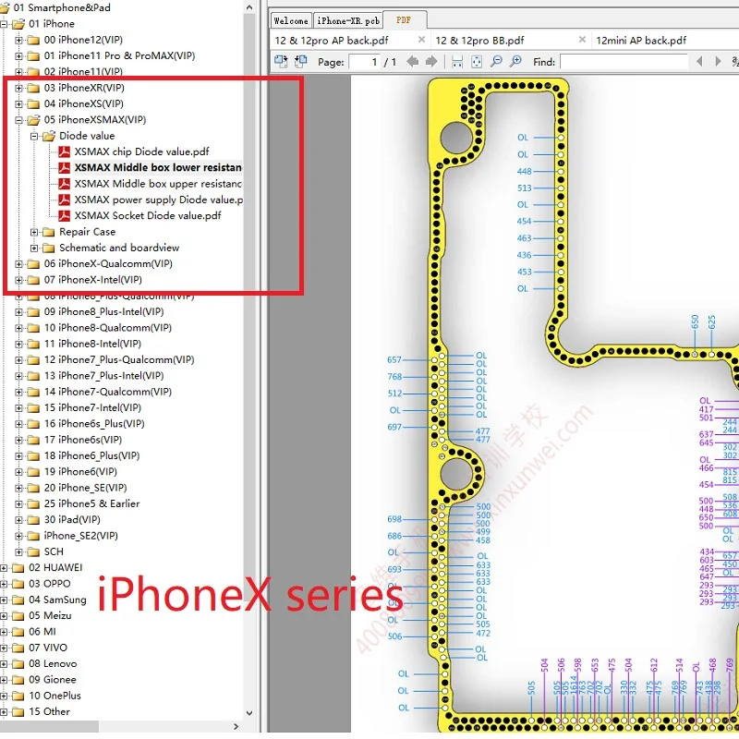Screen dimensions: 739x739
Task: Expand the 04 SamSung folder
Action: (4, 600)
